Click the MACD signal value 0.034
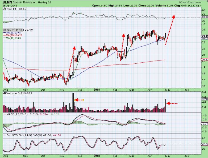Image resolution: width=208 pixels, height=158 pixels. click(44, 114)
